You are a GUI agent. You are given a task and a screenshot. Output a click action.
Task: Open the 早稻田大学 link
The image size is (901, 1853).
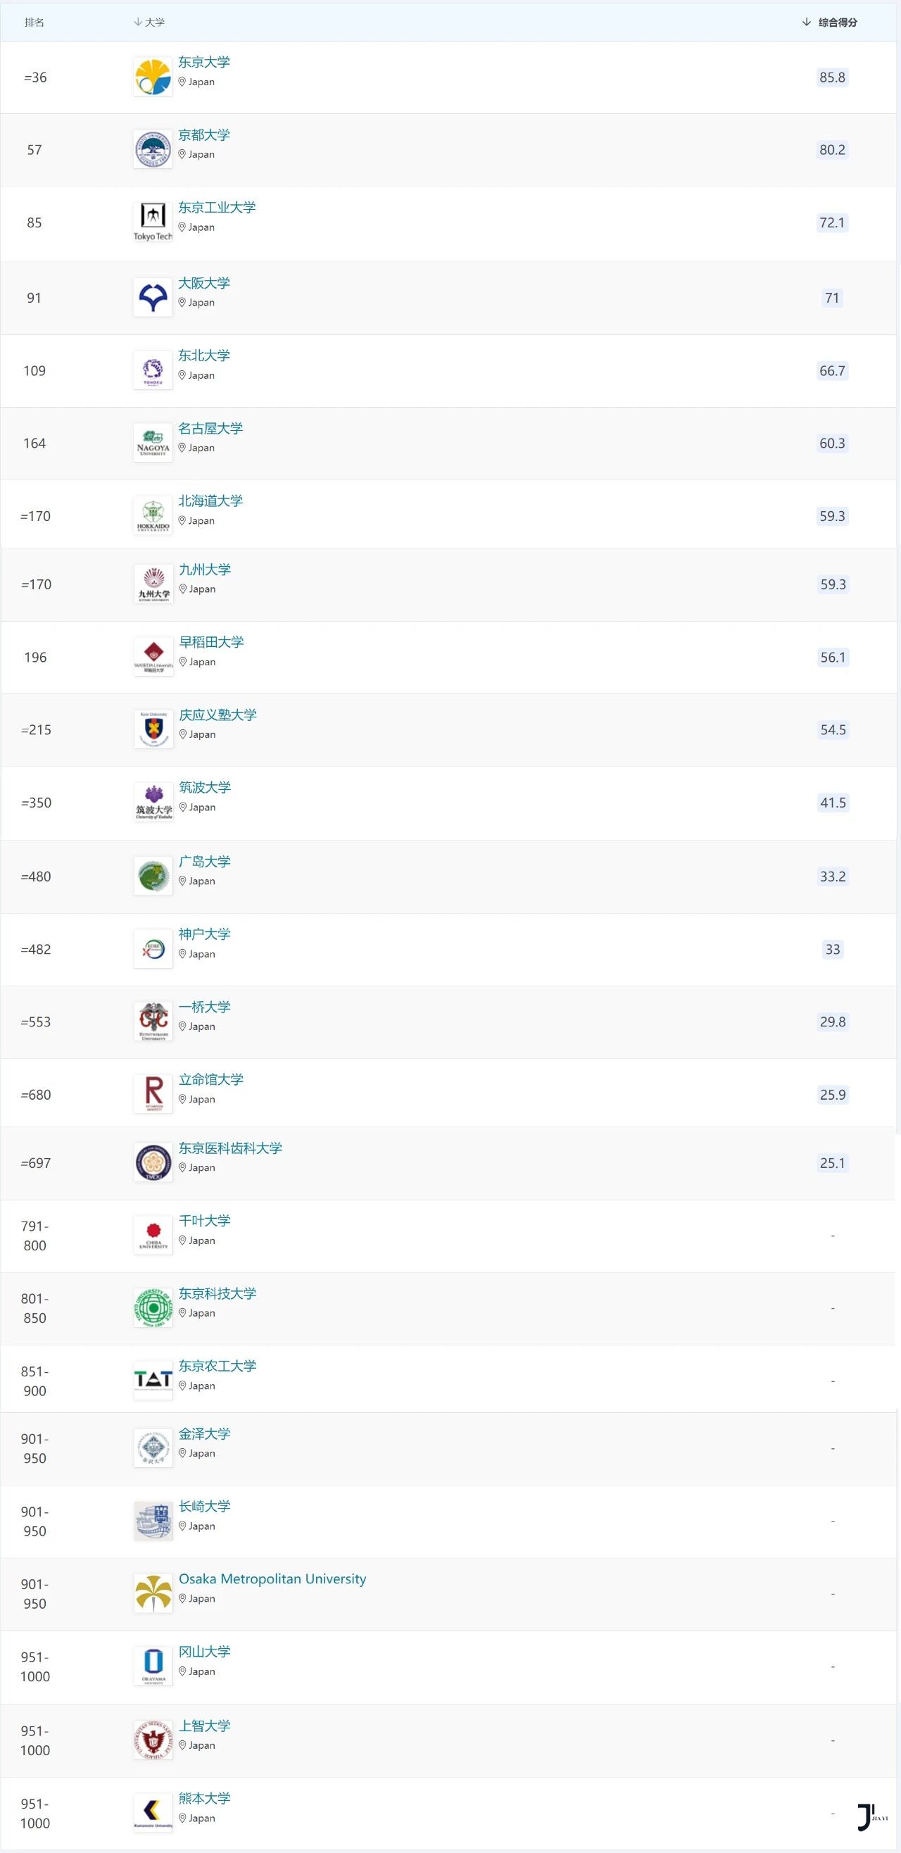pos(211,641)
